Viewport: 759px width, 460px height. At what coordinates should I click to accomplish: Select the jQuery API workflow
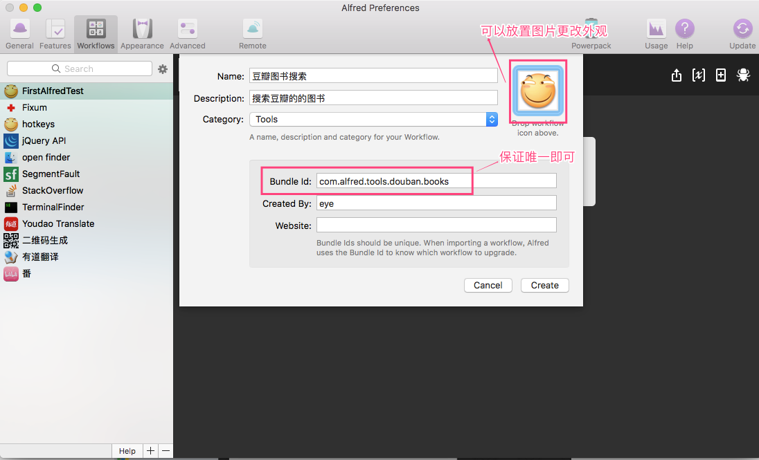click(87, 140)
